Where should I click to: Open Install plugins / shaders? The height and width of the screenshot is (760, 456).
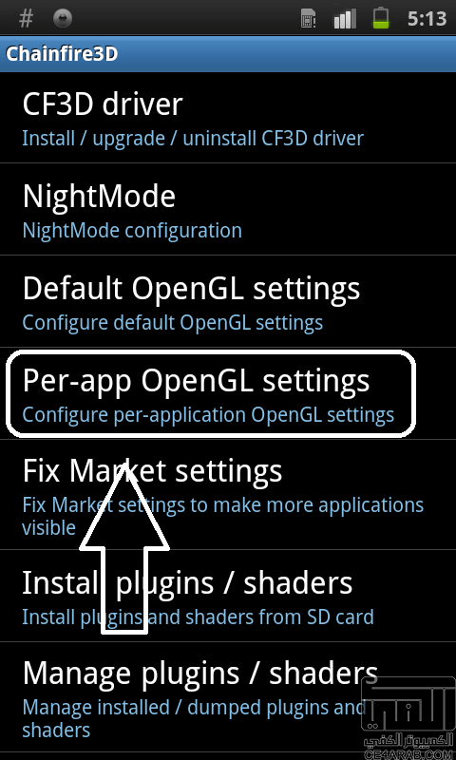[x=228, y=597]
